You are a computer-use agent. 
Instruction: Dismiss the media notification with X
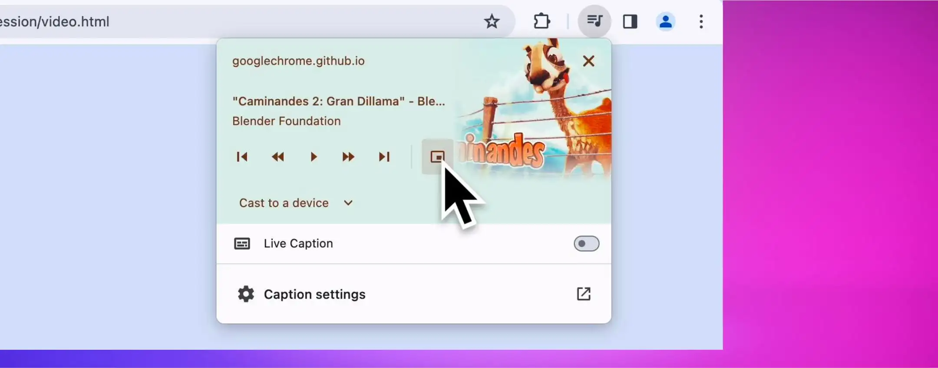tap(588, 61)
